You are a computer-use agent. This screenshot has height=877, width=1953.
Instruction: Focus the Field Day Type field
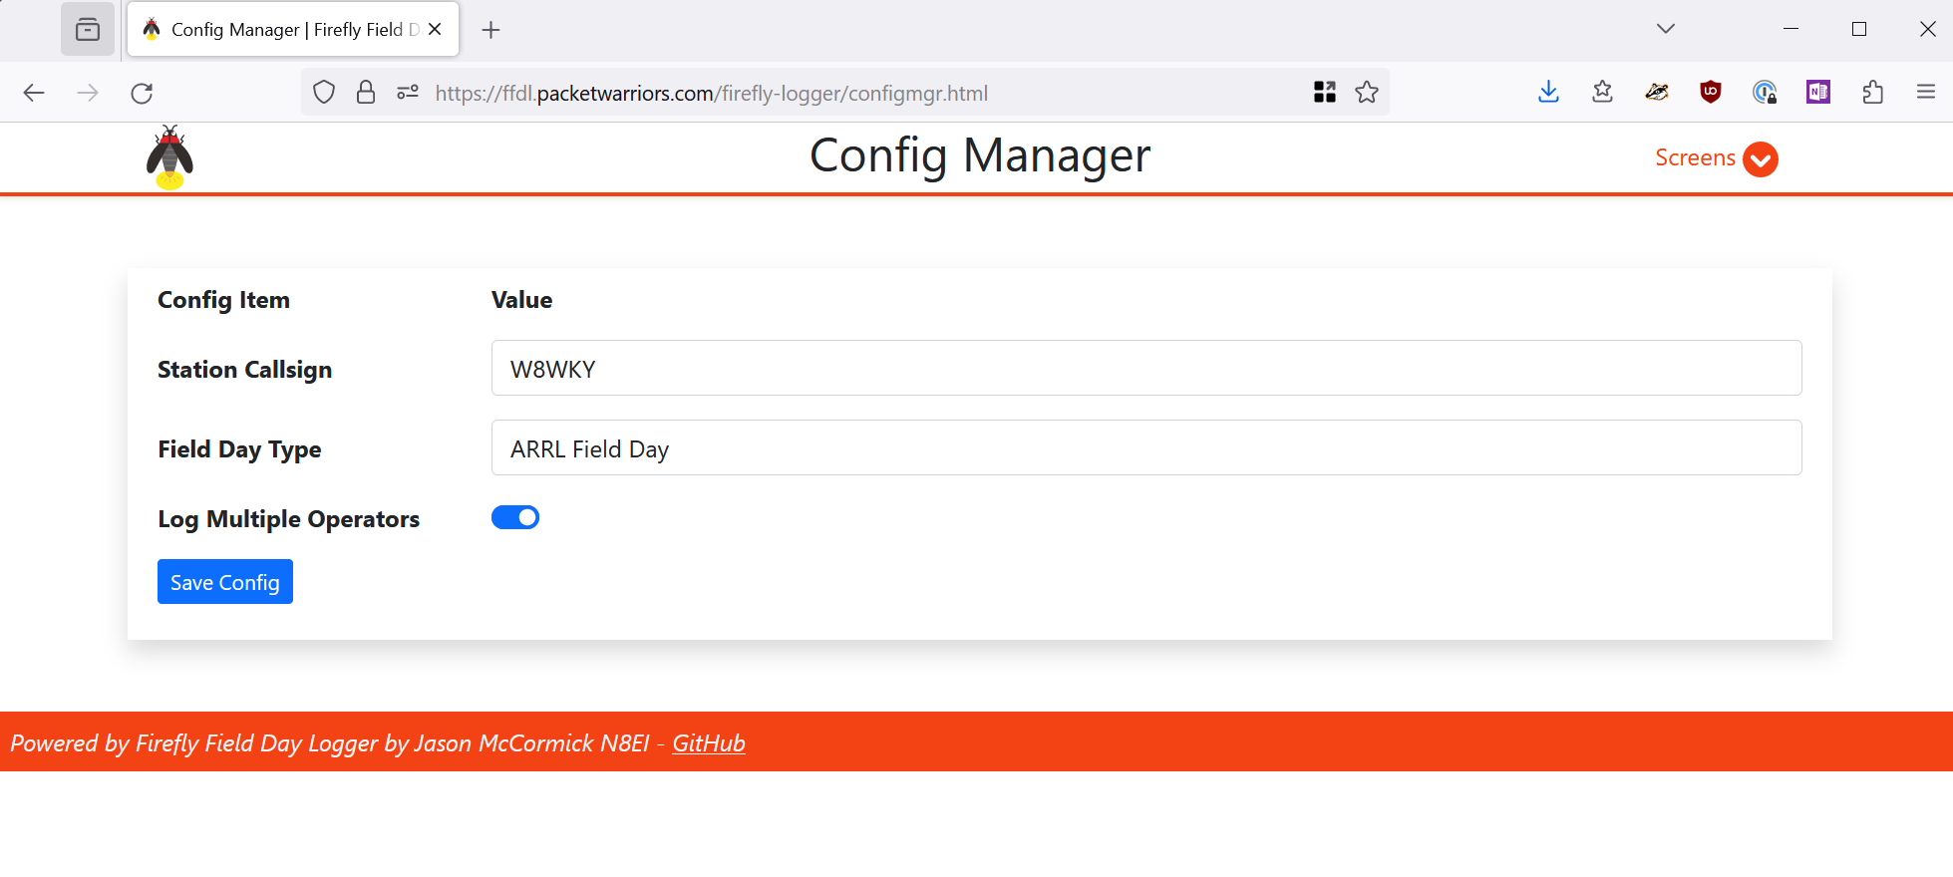1145,448
